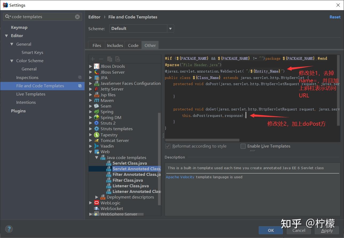The height and width of the screenshot is (238, 344).
Task: Go to Plugins settings
Action: [18, 111]
